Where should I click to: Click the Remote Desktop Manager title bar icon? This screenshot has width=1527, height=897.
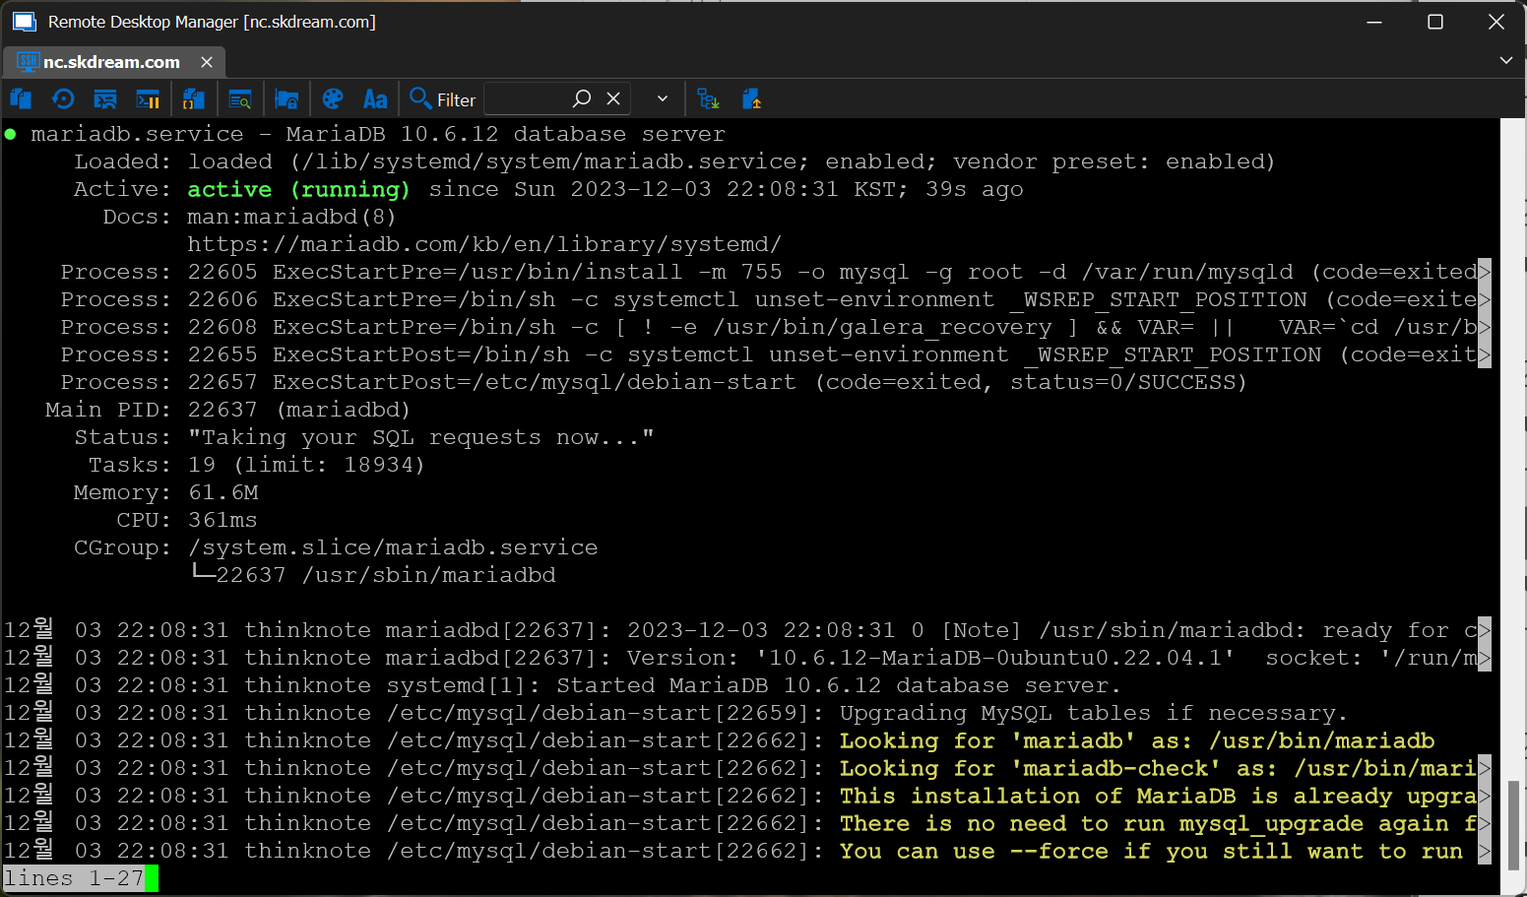coord(24,21)
